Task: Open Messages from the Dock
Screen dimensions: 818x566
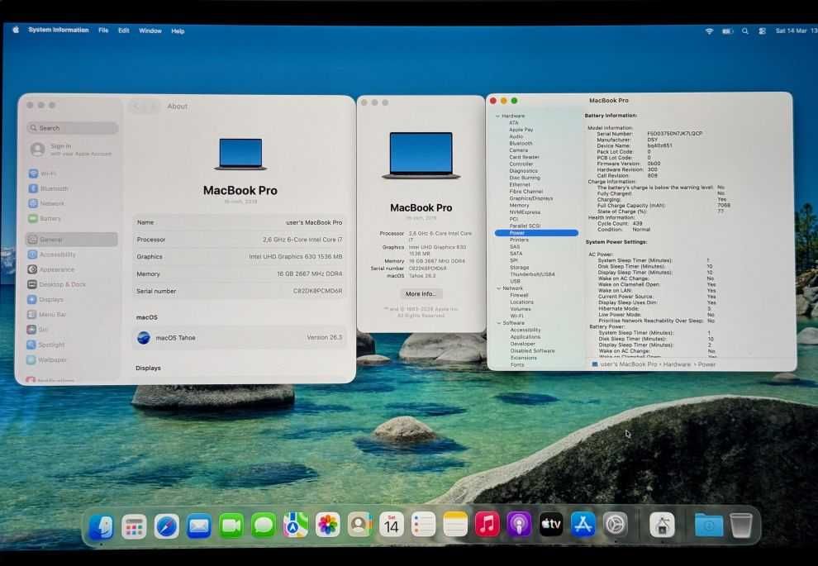Action: tap(264, 526)
